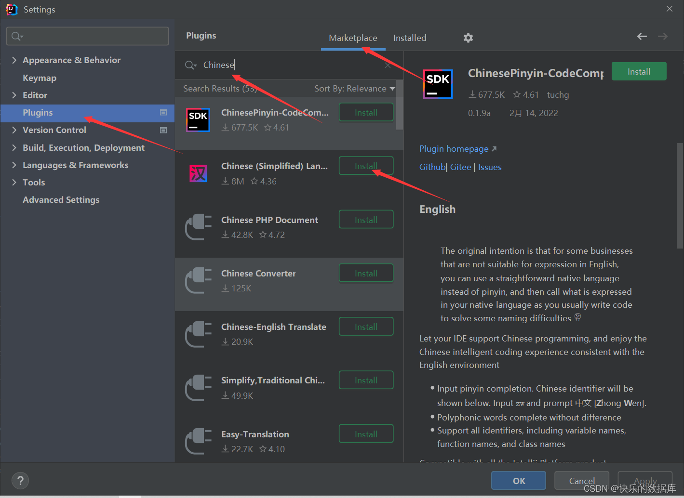The width and height of the screenshot is (684, 498).
Task: Select Advanced Settings in tree
Action: tap(61, 199)
